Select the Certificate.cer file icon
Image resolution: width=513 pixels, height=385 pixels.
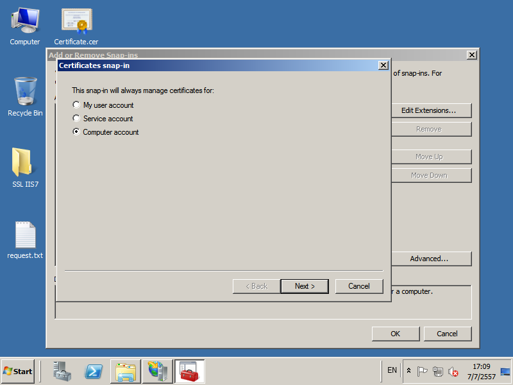click(76, 26)
